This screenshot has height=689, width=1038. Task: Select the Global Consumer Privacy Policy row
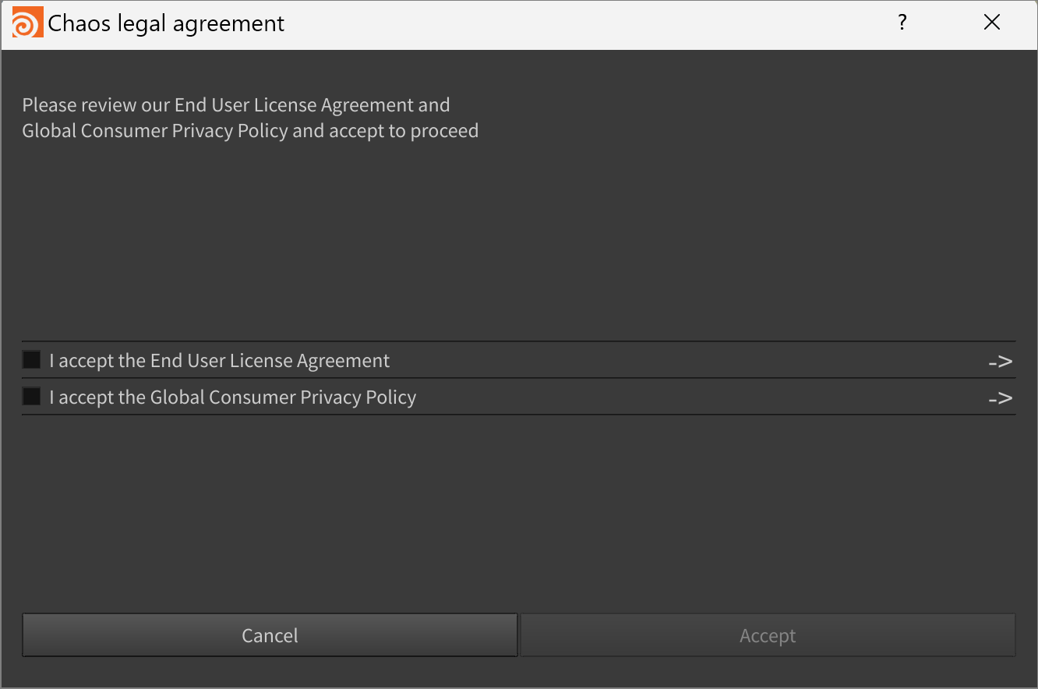tap(518, 397)
